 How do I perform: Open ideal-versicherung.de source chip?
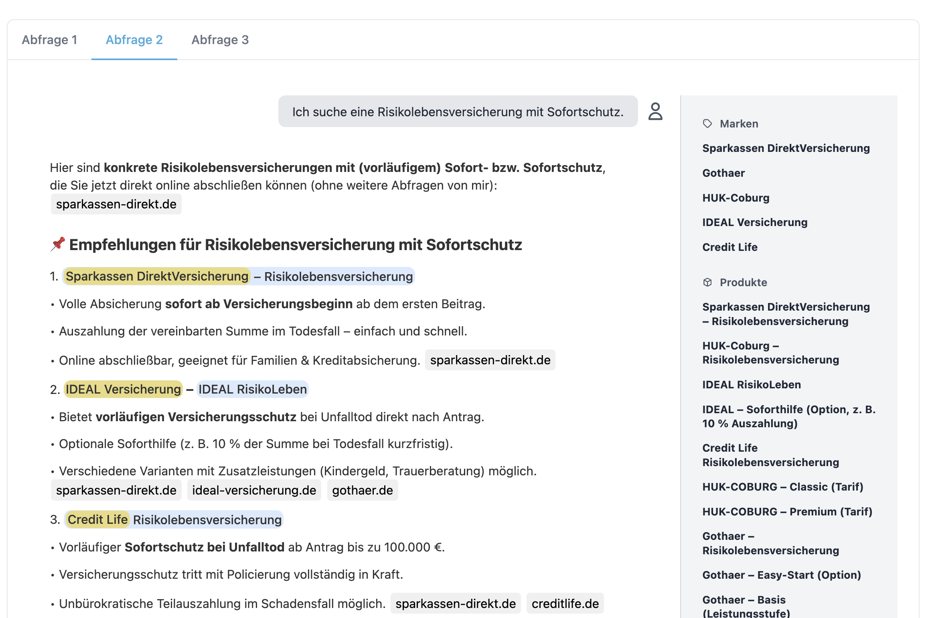tap(254, 490)
